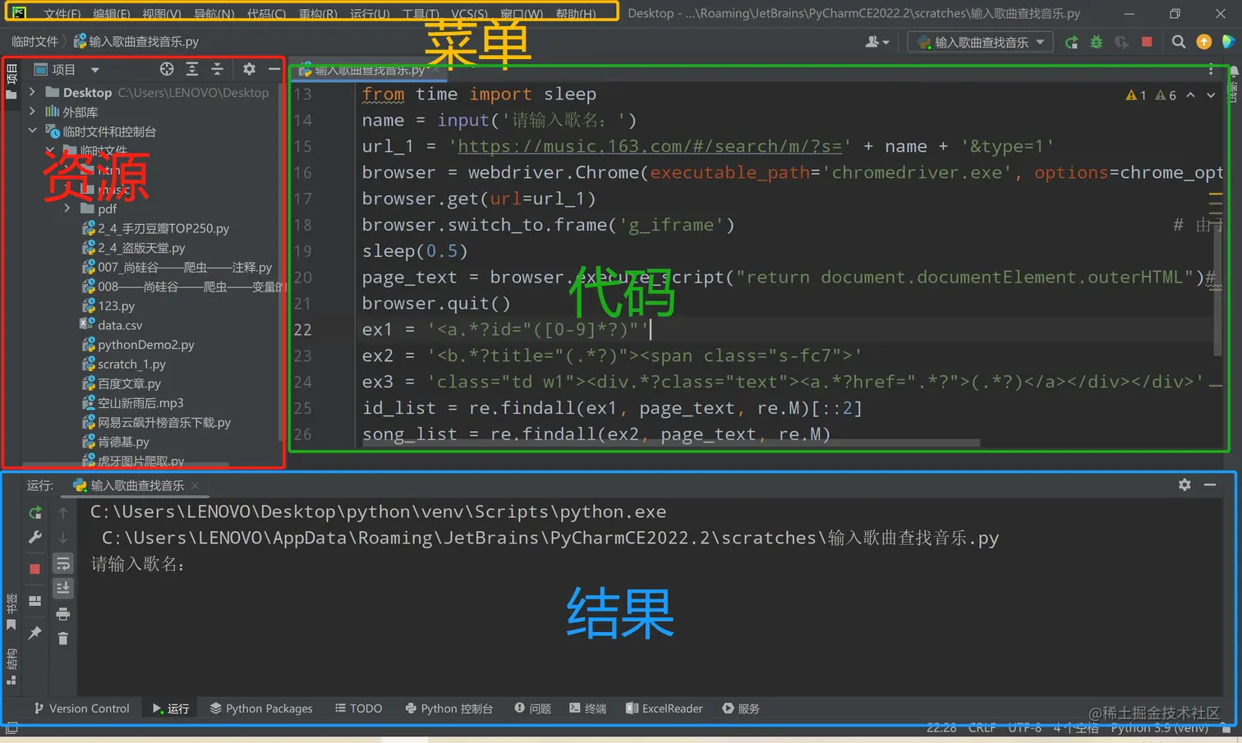The image size is (1242, 743).
Task: Open the 视图(V) menu
Action: click(162, 14)
